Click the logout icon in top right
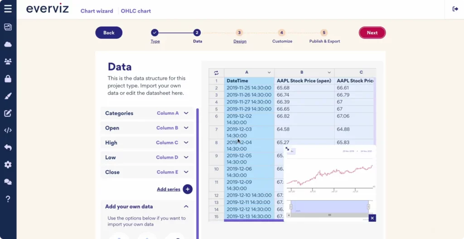Image resolution: width=464 pixels, height=239 pixels. 455,9
